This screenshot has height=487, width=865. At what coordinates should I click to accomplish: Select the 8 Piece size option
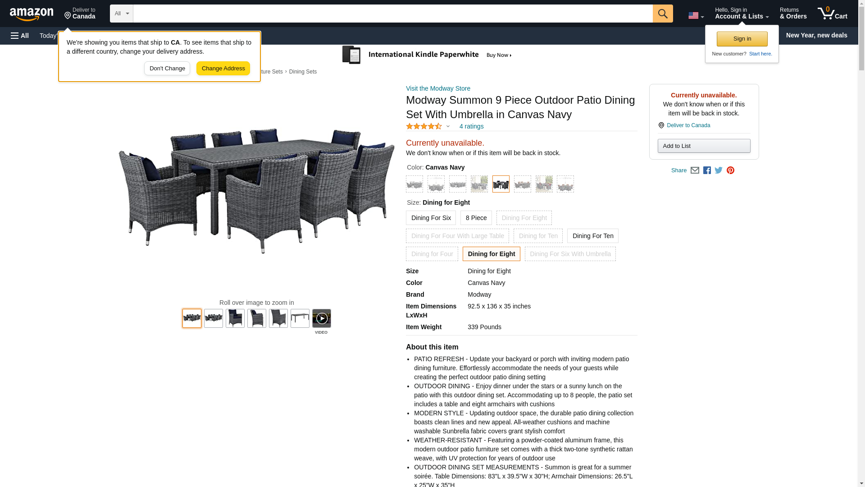tap(476, 218)
